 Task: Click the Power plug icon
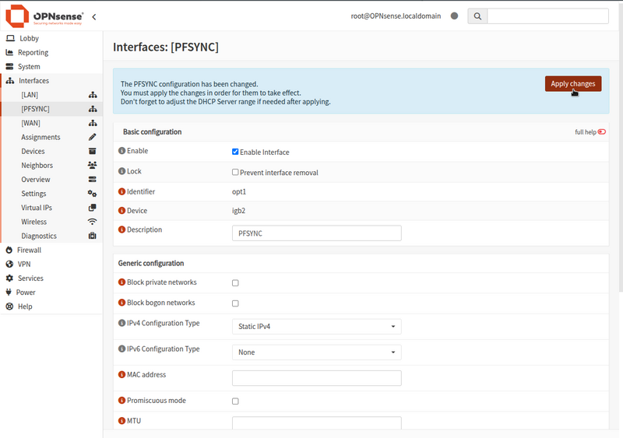9,293
